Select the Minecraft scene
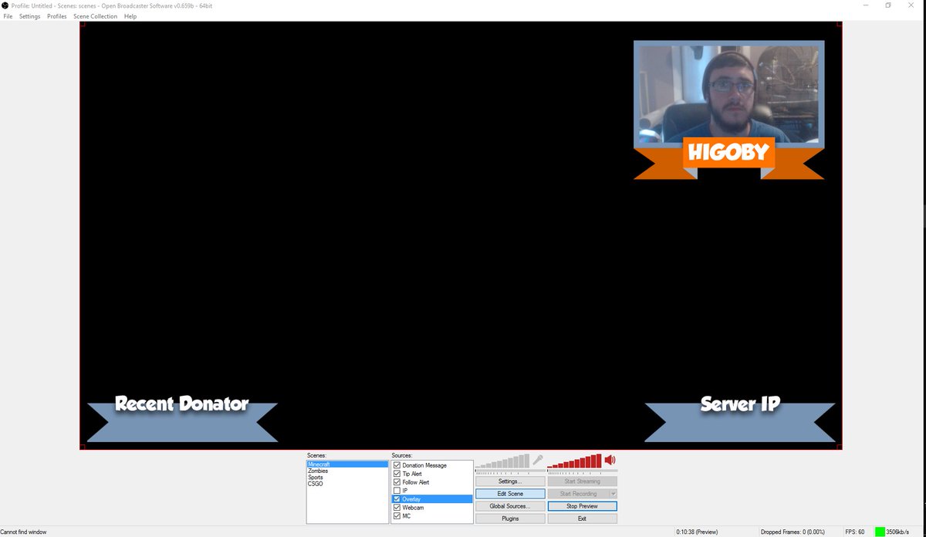 (x=347, y=464)
